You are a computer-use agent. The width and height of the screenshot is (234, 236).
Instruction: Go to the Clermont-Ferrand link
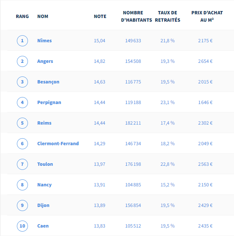58,144
